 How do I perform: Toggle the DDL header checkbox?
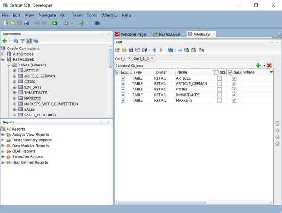click(216, 72)
